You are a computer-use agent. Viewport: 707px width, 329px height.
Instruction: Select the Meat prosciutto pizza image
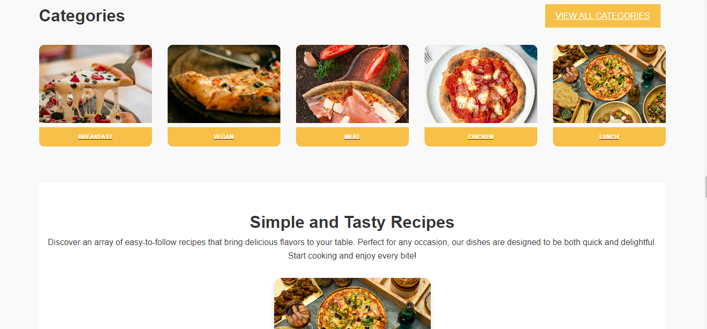tap(352, 84)
